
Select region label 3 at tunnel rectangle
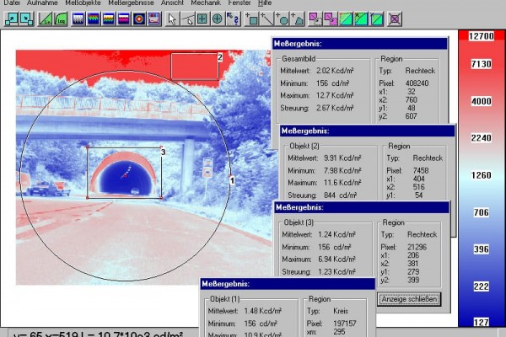coord(163,152)
